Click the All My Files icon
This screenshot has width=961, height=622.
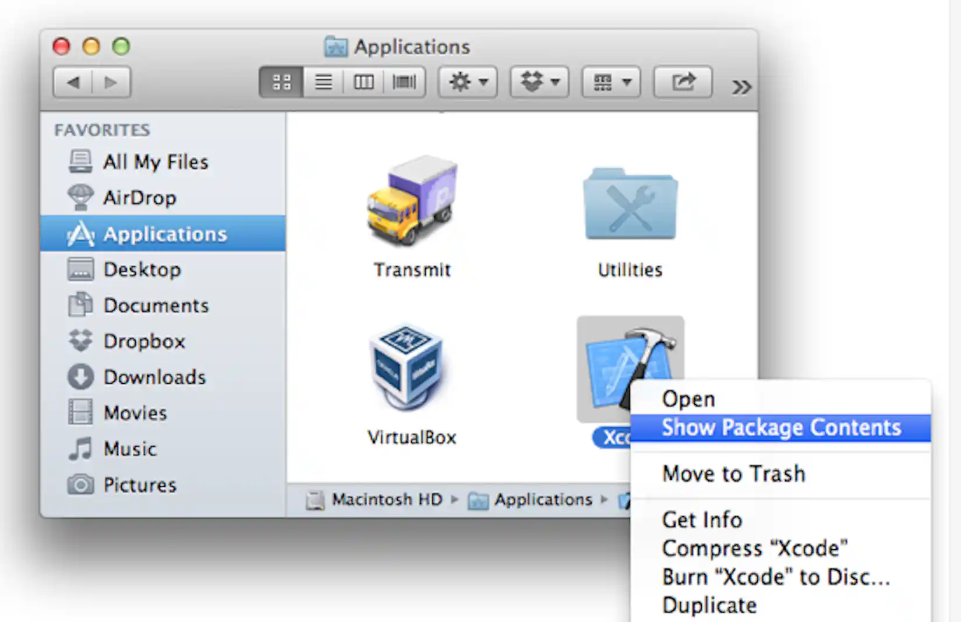tap(80, 161)
